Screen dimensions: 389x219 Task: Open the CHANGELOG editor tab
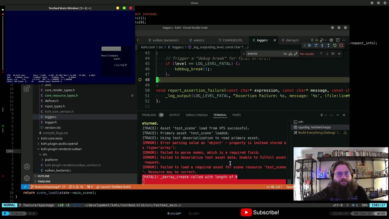coord(232,40)
